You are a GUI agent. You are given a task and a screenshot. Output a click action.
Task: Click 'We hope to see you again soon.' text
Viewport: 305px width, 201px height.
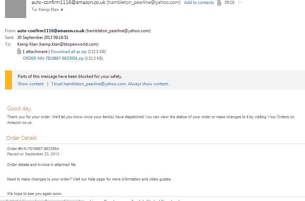pos(35,194)
